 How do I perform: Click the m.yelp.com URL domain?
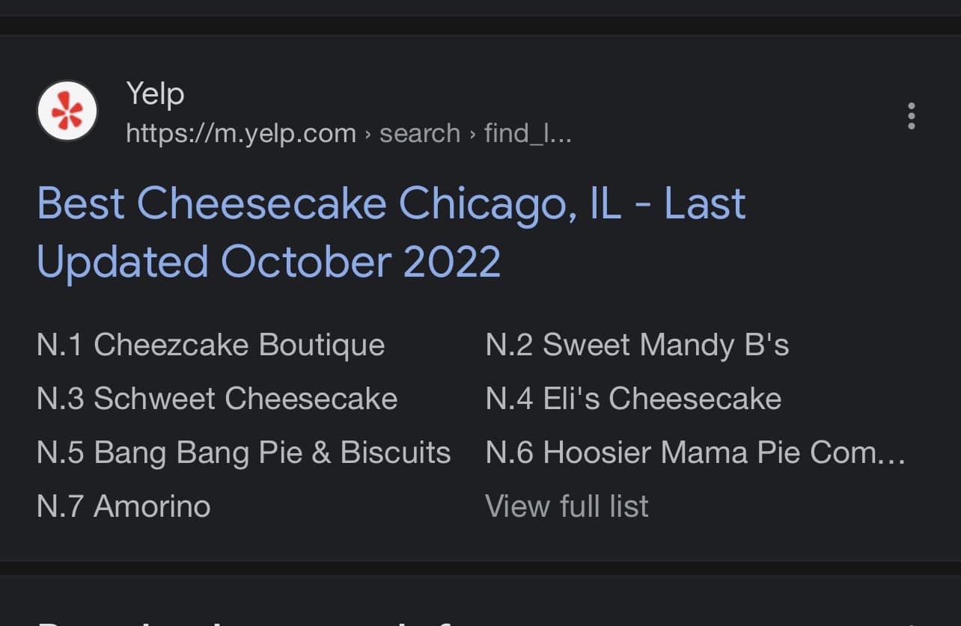(x=241, y=134)
